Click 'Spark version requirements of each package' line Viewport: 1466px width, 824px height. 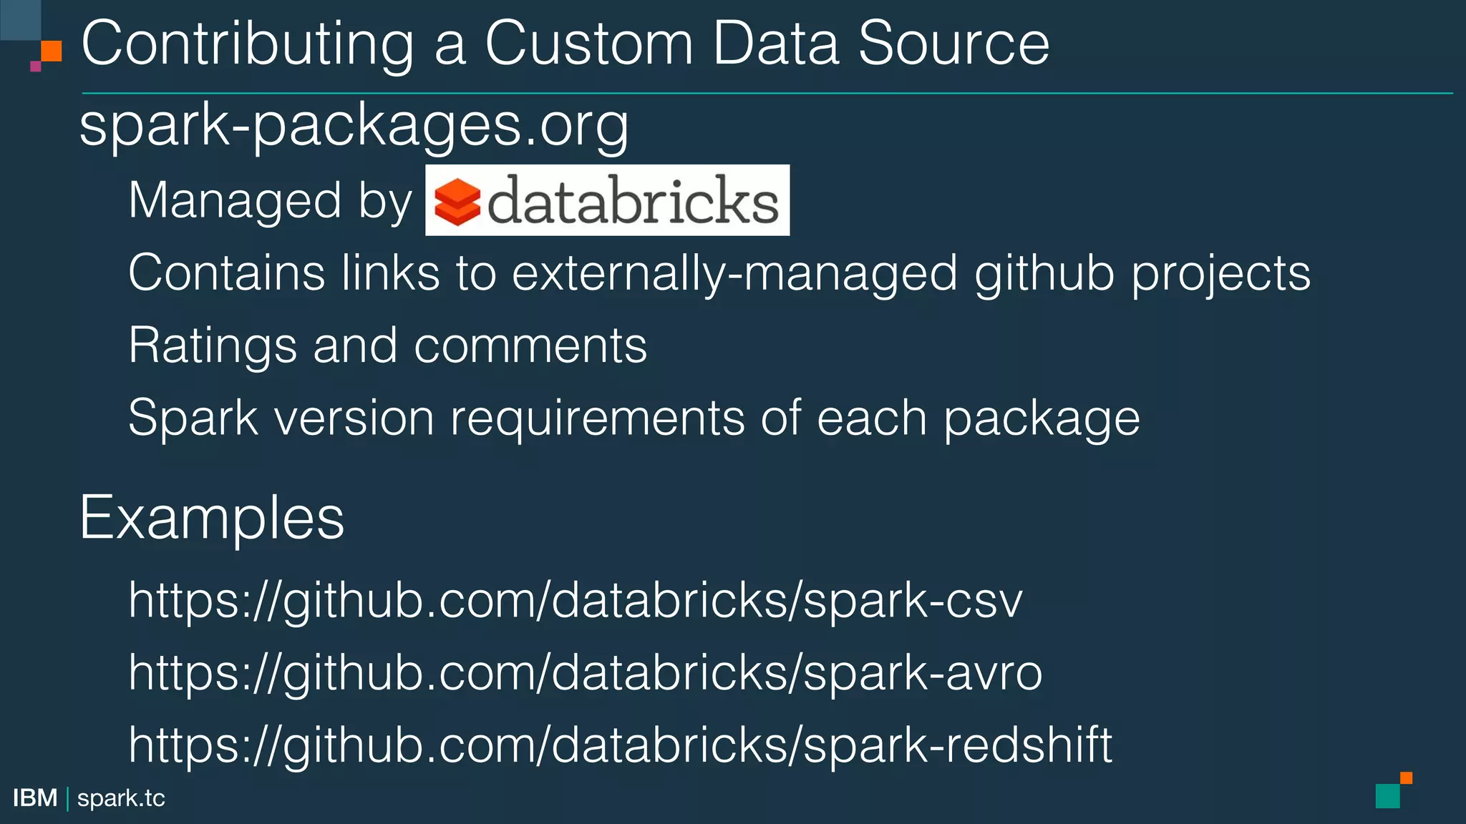click(x=634, y=418)
